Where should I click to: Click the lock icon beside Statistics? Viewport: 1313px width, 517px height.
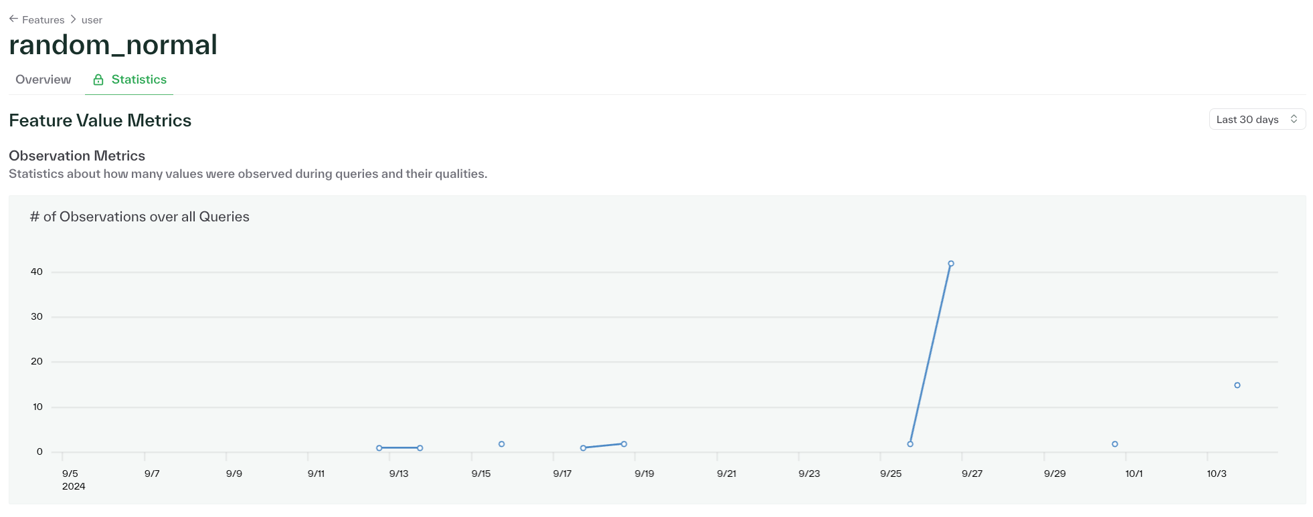(98, 80)
